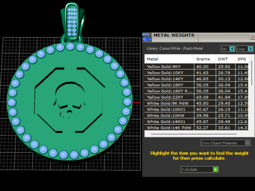The width and height of the screenshot is (255, 191).
Task: Click the 30.13 DWT value
Action: tap(224, 79)
